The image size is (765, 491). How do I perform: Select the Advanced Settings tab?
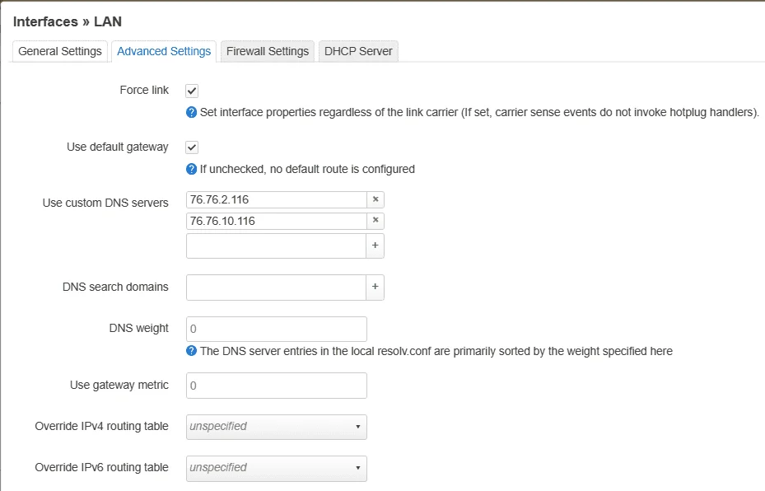pos(164,51)
